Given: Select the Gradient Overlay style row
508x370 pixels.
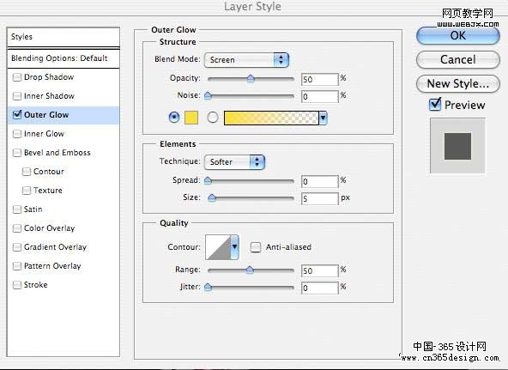Looking at the screenshot, I should pyautogui.click(x=63, y=247).
